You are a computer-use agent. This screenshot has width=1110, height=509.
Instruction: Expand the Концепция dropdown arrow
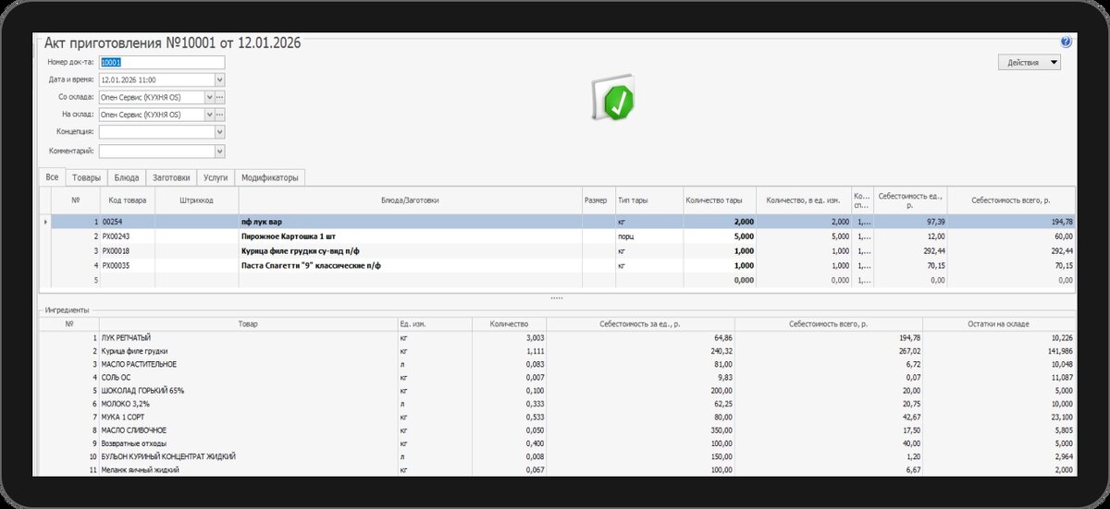pos(220,132)
